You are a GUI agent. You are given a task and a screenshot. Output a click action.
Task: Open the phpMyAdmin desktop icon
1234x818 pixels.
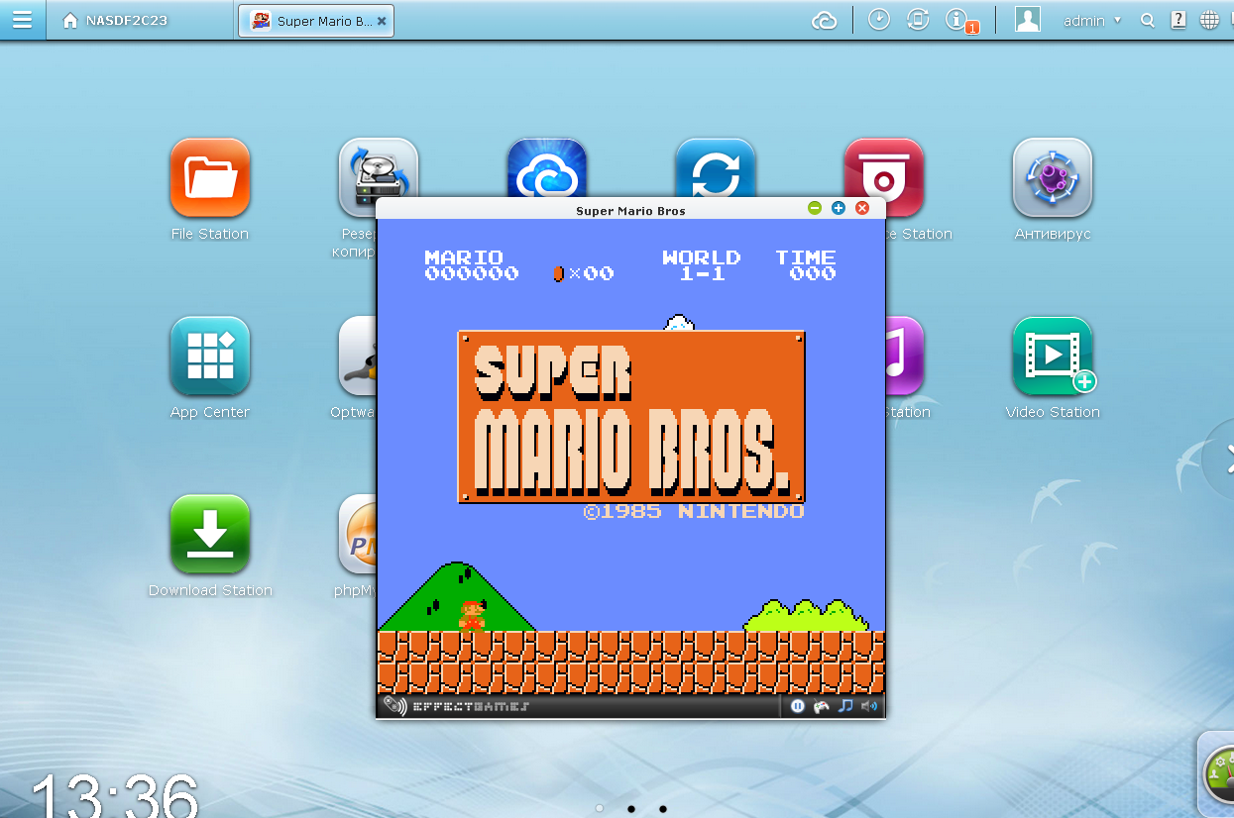pyautogui.click(x=357, y=535)
